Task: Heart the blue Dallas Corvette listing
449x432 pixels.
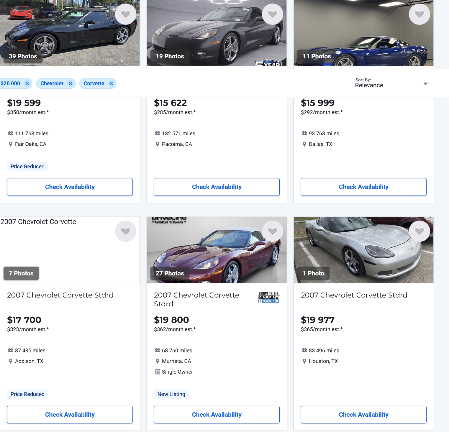Action: coord(419,14)
